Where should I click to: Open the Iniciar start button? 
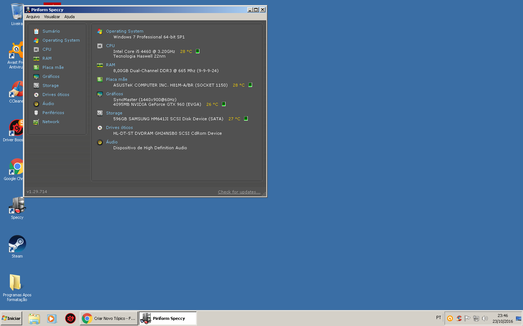(x=11, y=318)
